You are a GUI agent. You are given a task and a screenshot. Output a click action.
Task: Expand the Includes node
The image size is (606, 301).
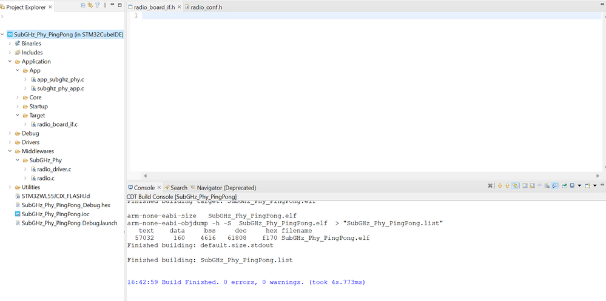(10, 53)
